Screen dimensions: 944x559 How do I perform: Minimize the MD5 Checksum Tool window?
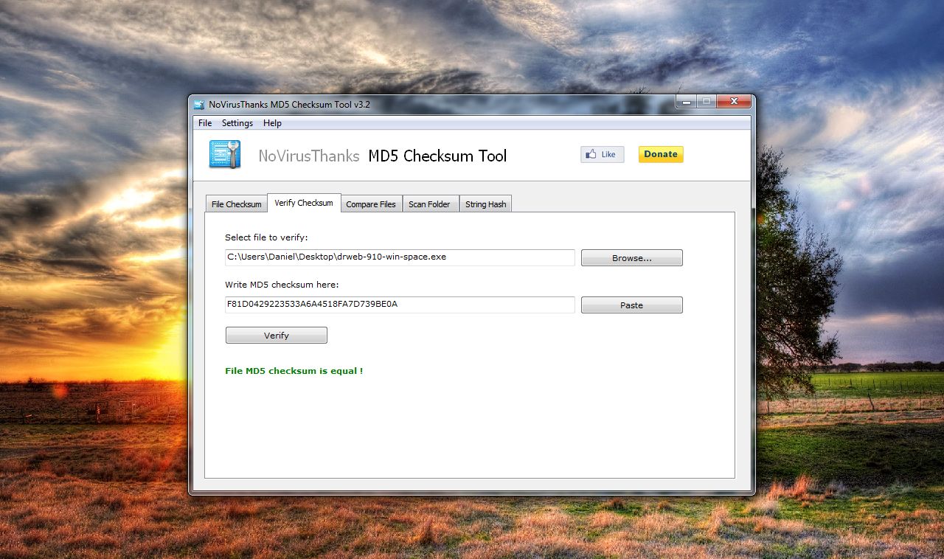click(687, 101)
